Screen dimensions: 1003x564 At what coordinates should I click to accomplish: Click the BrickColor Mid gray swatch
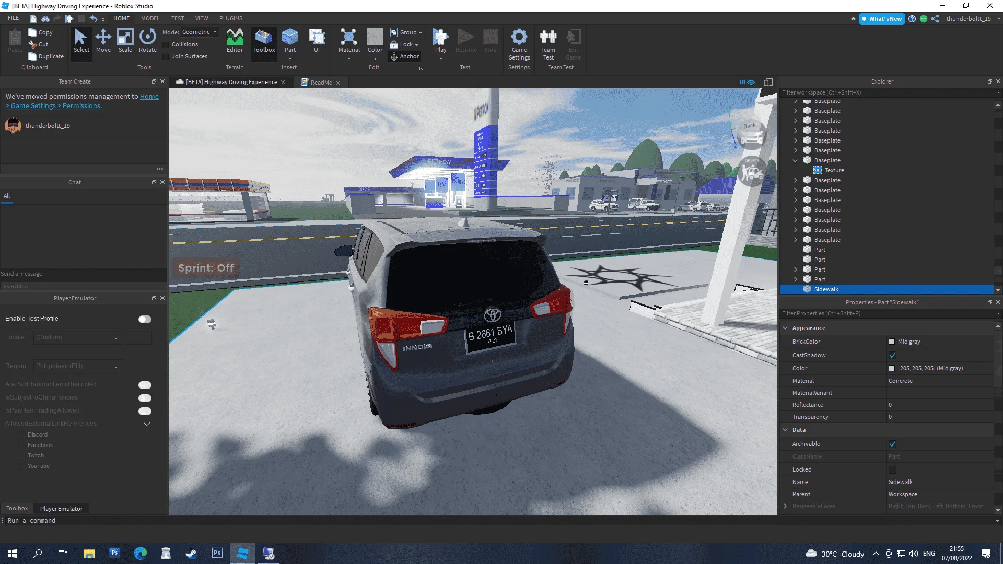click(892, 342)
